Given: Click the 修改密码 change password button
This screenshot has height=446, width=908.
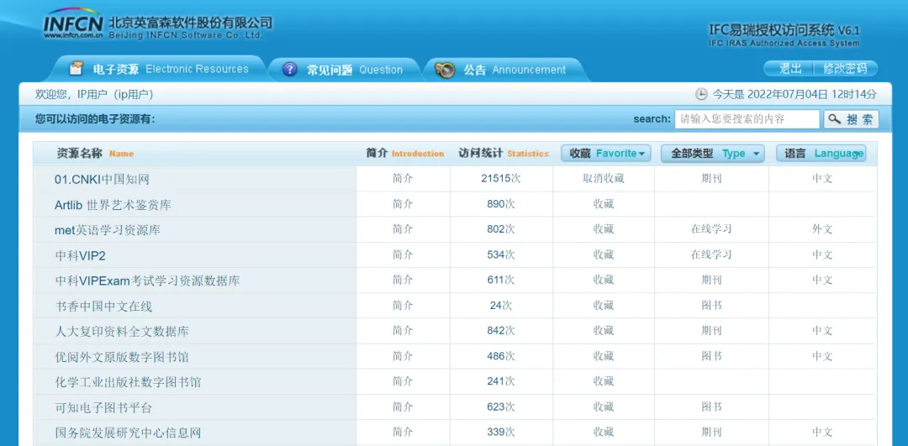Looking at the screenshot, I should (x=846, y=69).
